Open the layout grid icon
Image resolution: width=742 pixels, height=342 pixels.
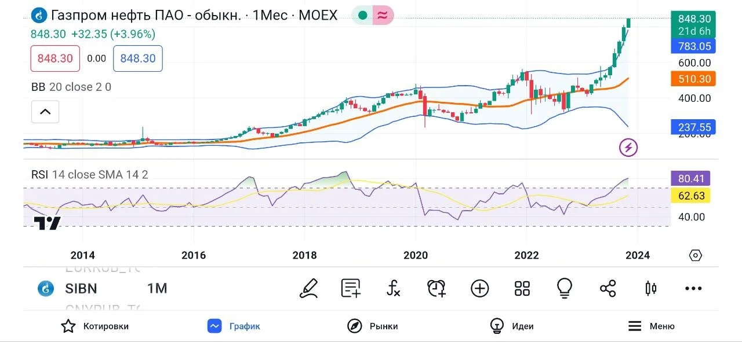522,288
